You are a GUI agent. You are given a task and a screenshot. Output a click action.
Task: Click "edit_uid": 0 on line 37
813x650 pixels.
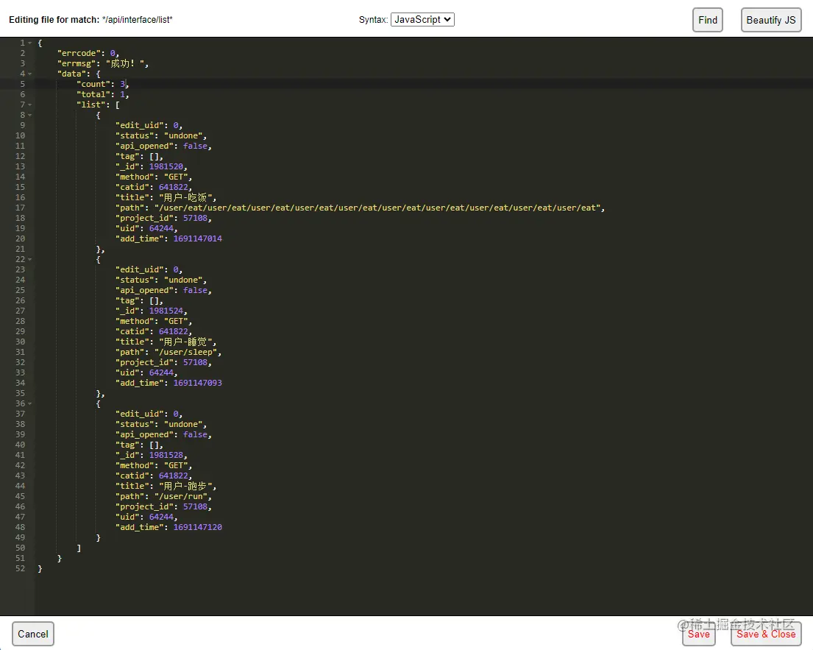pyautogui.click(x=149, y=414)
